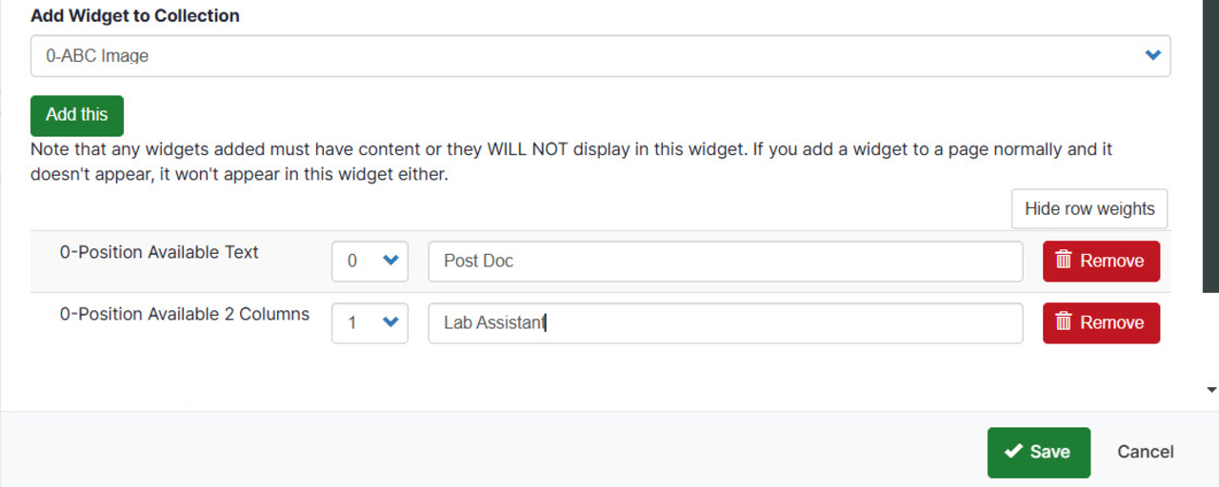Remove the 0-Position Available 2 Columns widget
Viewport: 1219px width, 487px height.
click(x=1101, y=322)
